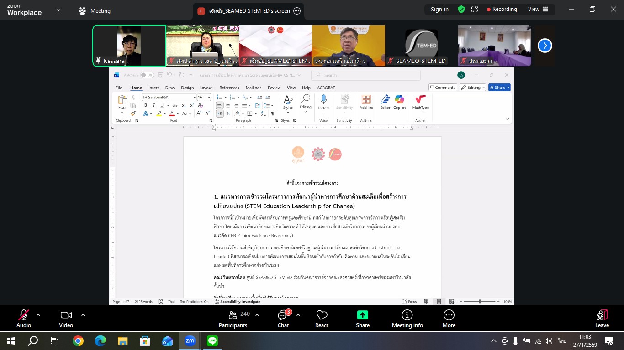
Task: Click the Share button in Word
Action: 499,87
